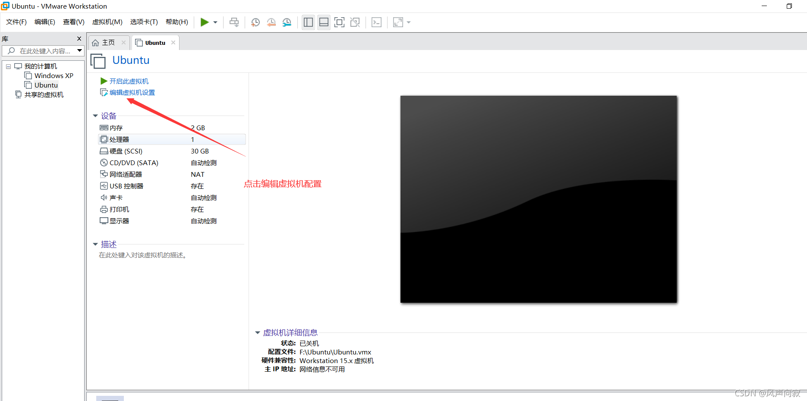Screen dimensions: 807x401
Task: Open the console view toolbar icon
Action: 376,22
